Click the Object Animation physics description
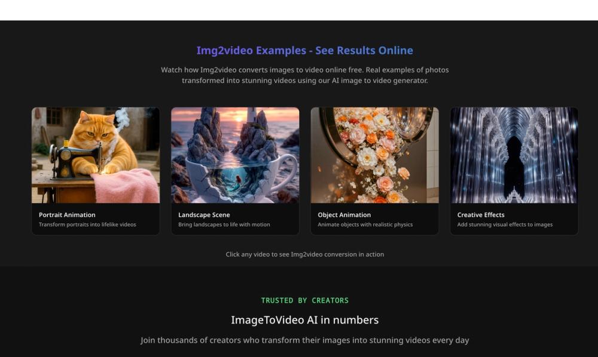Screen dimensions: 598x357 [x=363, y=224]
